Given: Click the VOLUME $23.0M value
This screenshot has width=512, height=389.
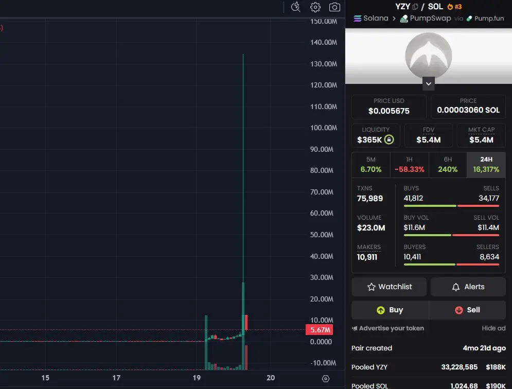Looking at the screenshot, I should click(371, 227).
